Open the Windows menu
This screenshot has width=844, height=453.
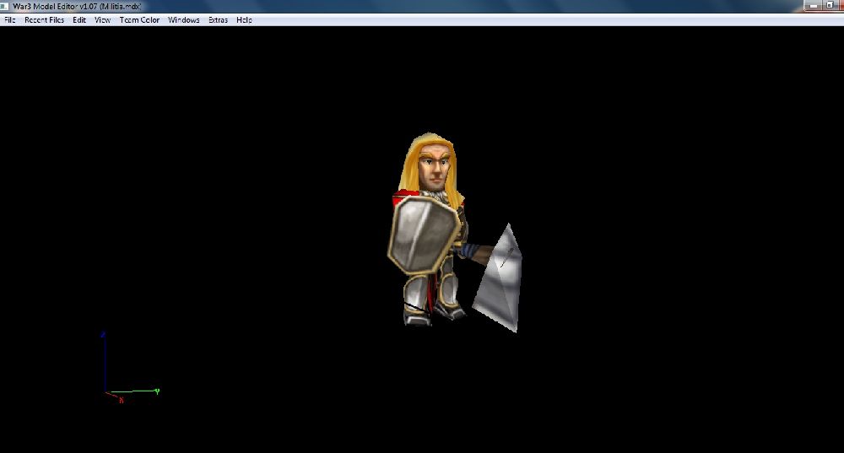point(183,20)
